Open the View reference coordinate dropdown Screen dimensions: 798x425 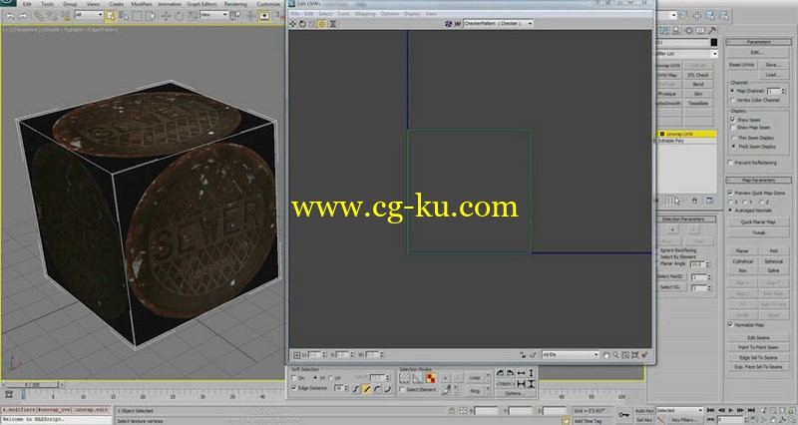click(213, 15)
